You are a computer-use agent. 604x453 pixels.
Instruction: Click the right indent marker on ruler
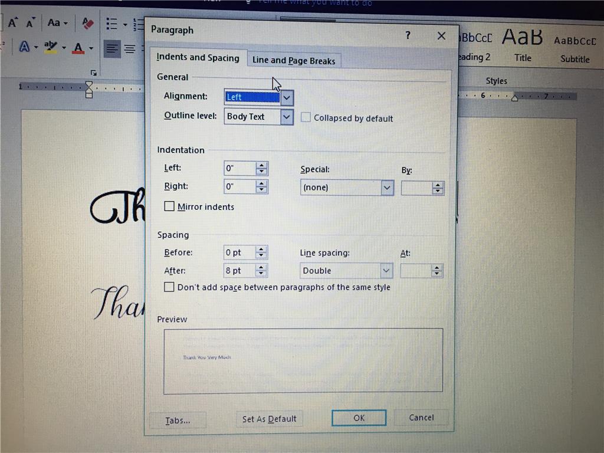point(514,98)
